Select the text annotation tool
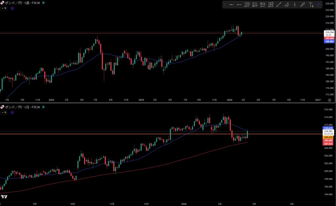 click(x=311, y=5)
